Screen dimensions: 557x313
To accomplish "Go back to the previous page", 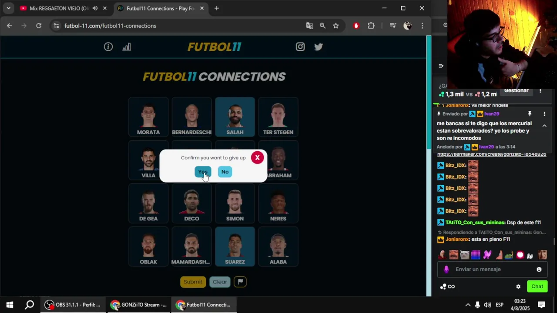I will pos(10,26).
